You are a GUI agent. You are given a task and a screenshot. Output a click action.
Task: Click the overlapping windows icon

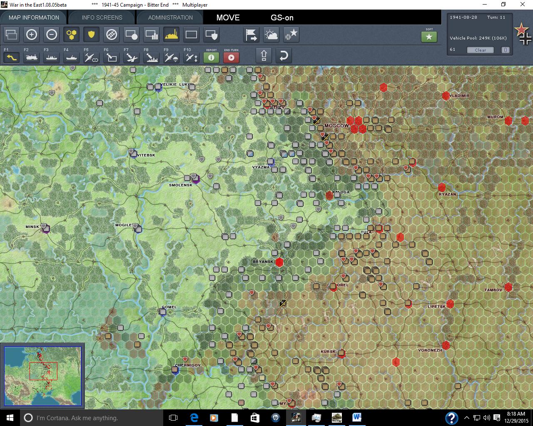point(12,35)
